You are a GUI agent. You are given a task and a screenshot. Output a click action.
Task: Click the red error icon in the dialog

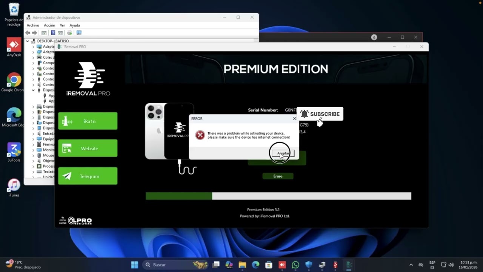pyautogui.click(x=200, y=135)
